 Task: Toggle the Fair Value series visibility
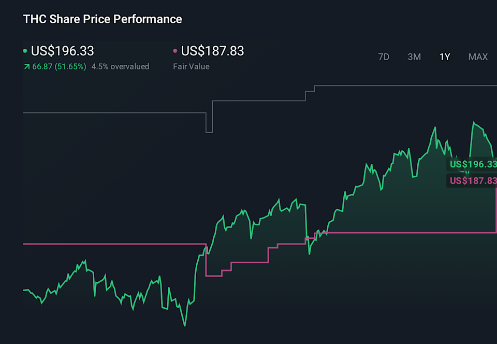(x=211, y=51)
